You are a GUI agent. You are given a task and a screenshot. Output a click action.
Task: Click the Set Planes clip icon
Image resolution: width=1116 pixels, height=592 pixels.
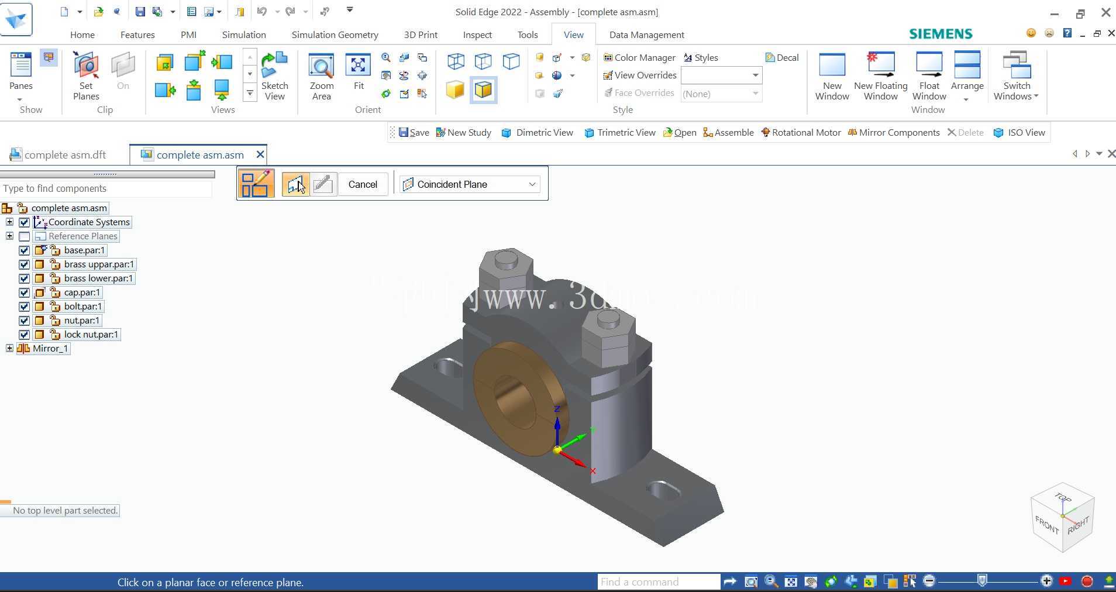tap(86, 76)
